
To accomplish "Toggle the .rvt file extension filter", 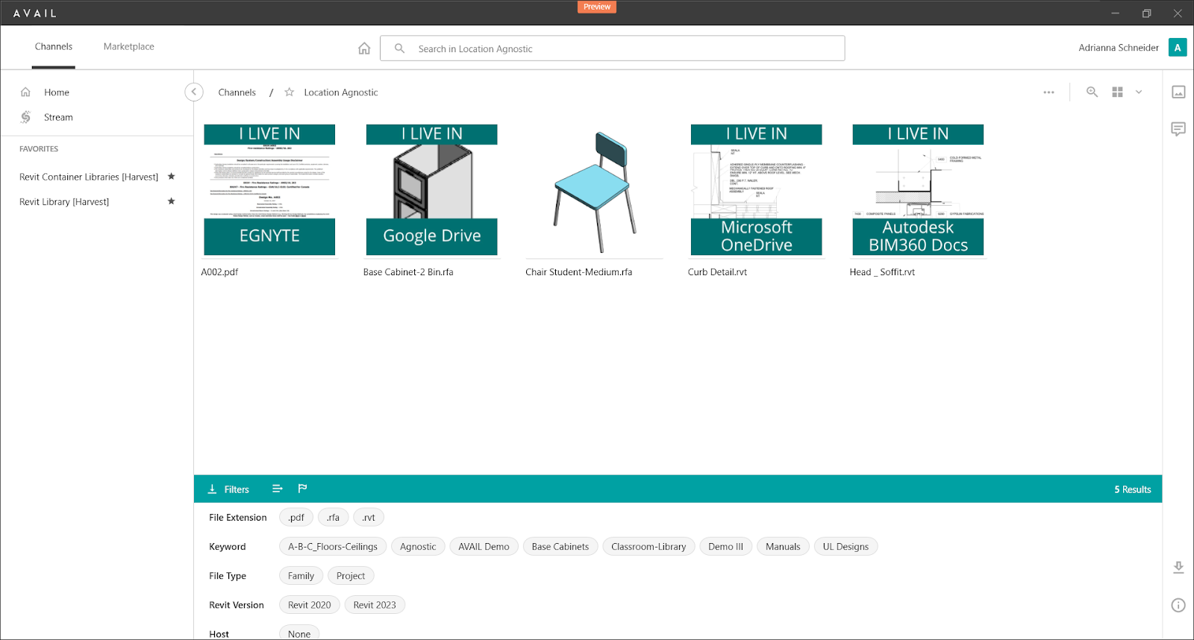I will click(x=369, y=518).
